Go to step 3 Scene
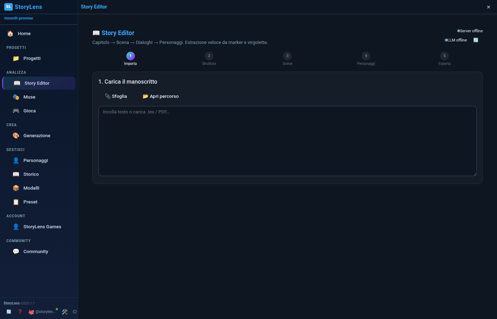The height and width of the screenshot is (319, 497). [x=288, y=59]
